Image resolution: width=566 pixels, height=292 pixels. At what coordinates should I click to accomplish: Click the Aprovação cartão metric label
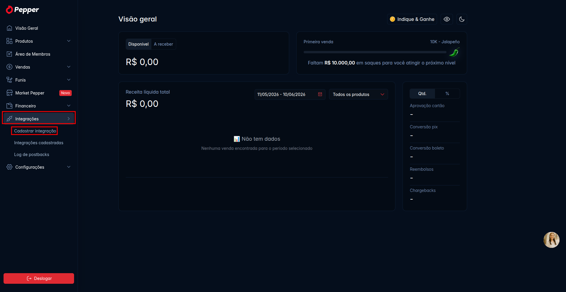click(427, 106)
